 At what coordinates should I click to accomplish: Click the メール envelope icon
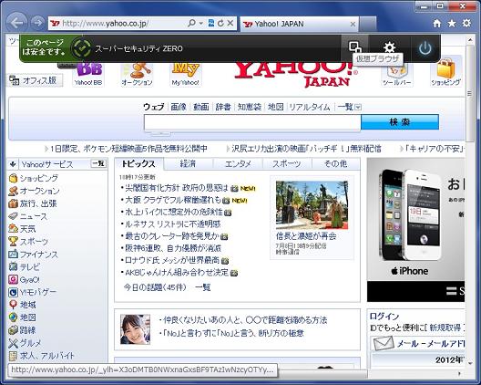pyautogui.click(x=384, y=343)
